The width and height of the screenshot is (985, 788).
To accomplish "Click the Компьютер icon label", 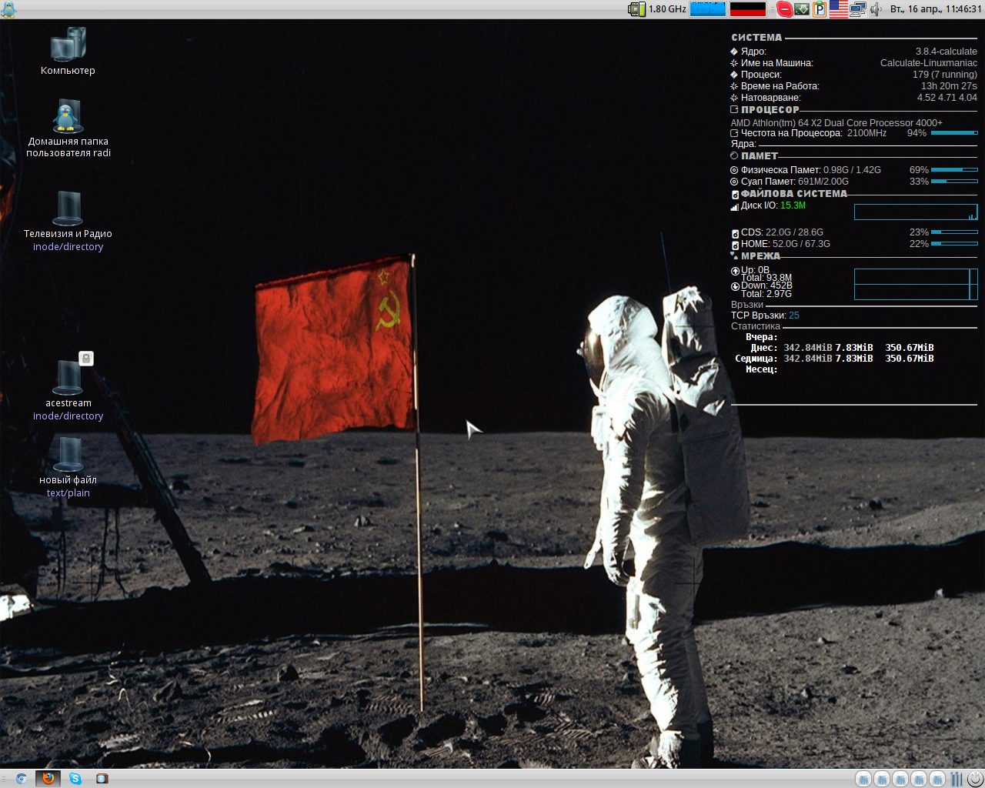I will [x=68, y=71].
